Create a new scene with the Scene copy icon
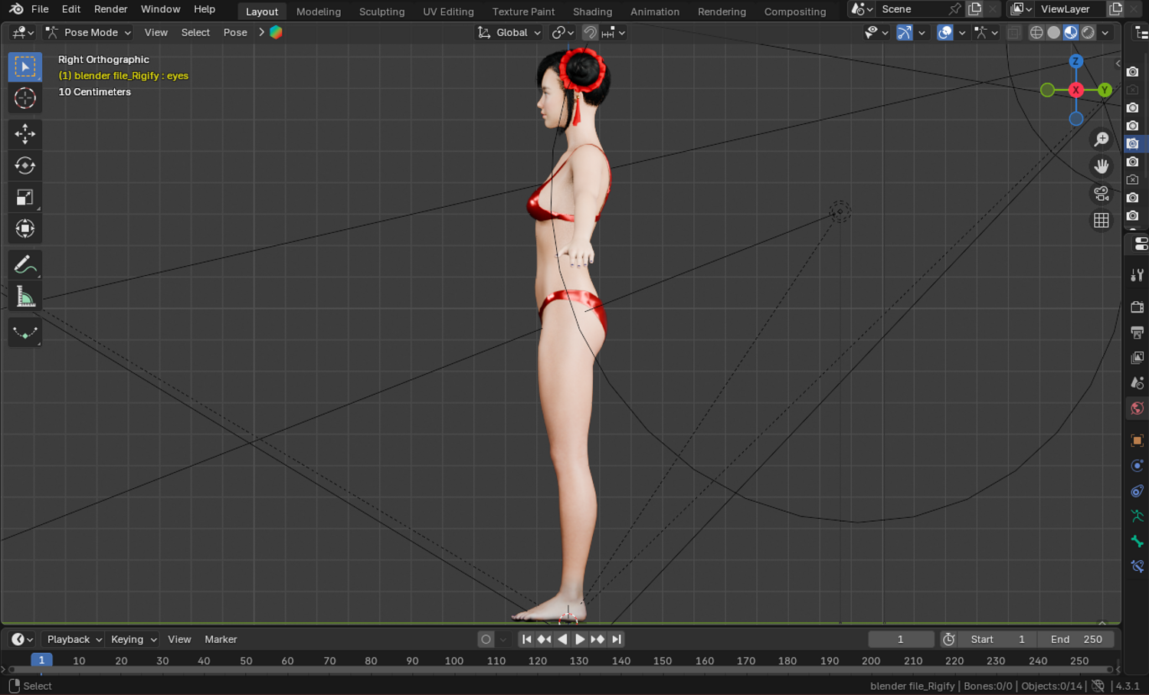 pyautogui.click(x=974, y=9)
